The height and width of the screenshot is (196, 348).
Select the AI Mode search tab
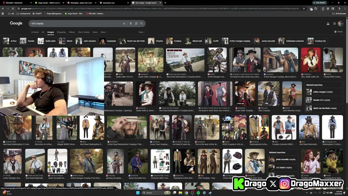(x=35, y=32)
